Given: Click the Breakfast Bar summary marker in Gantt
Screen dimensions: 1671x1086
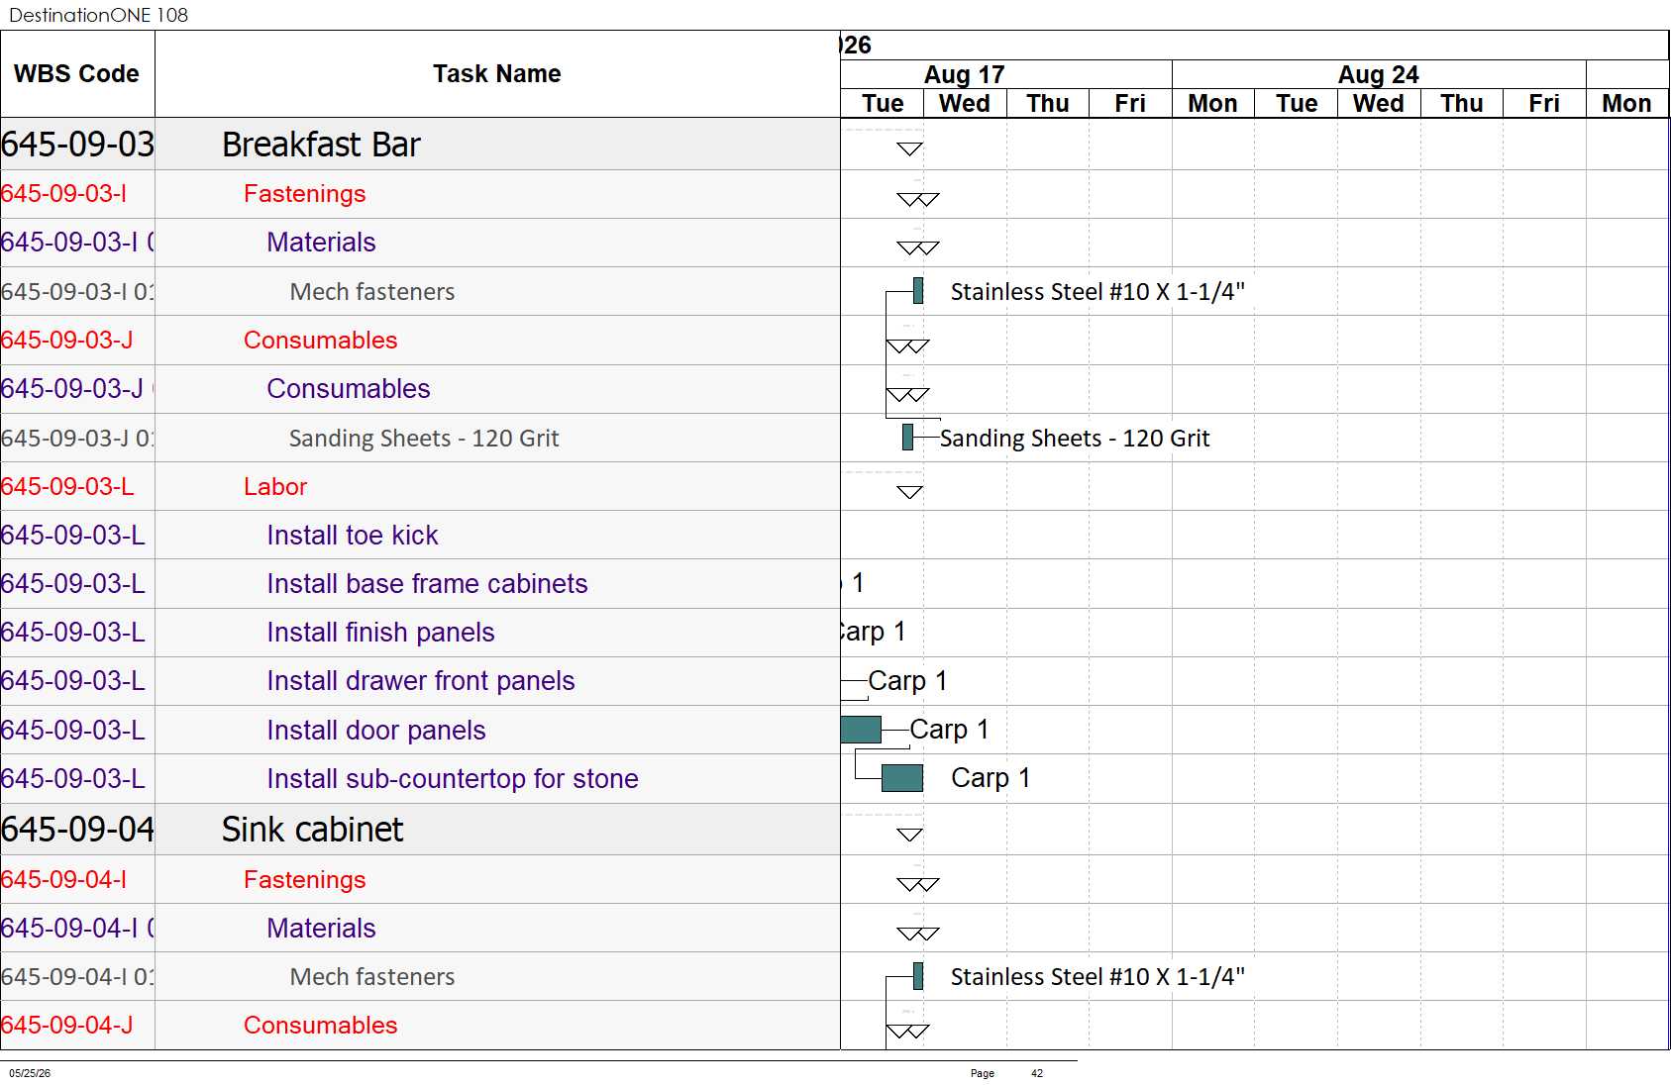Looking at the screenshot, I should pos(909,149).
